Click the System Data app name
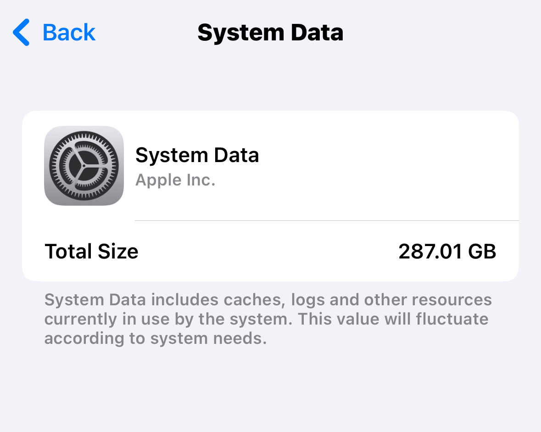Screen dimensions: 541x432 point(197,155)
